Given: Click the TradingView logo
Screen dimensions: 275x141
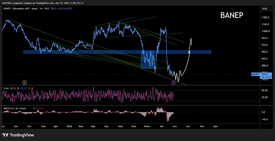Looking at the screenshot, I should coord(18,135).
